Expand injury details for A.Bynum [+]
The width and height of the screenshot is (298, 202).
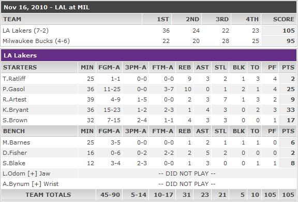(37, 184)
